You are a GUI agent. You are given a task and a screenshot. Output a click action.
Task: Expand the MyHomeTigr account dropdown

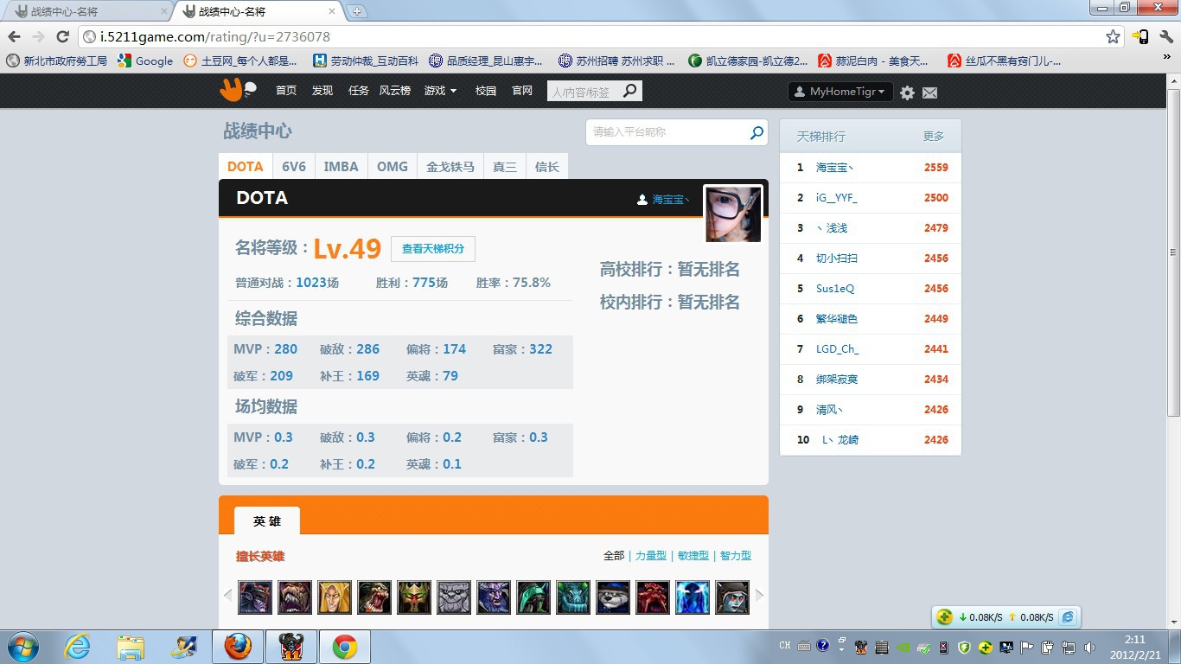coord(840,92)
